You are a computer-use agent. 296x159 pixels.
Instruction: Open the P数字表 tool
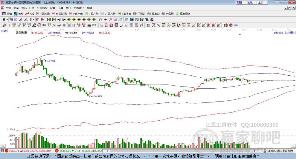pos(76,14)
